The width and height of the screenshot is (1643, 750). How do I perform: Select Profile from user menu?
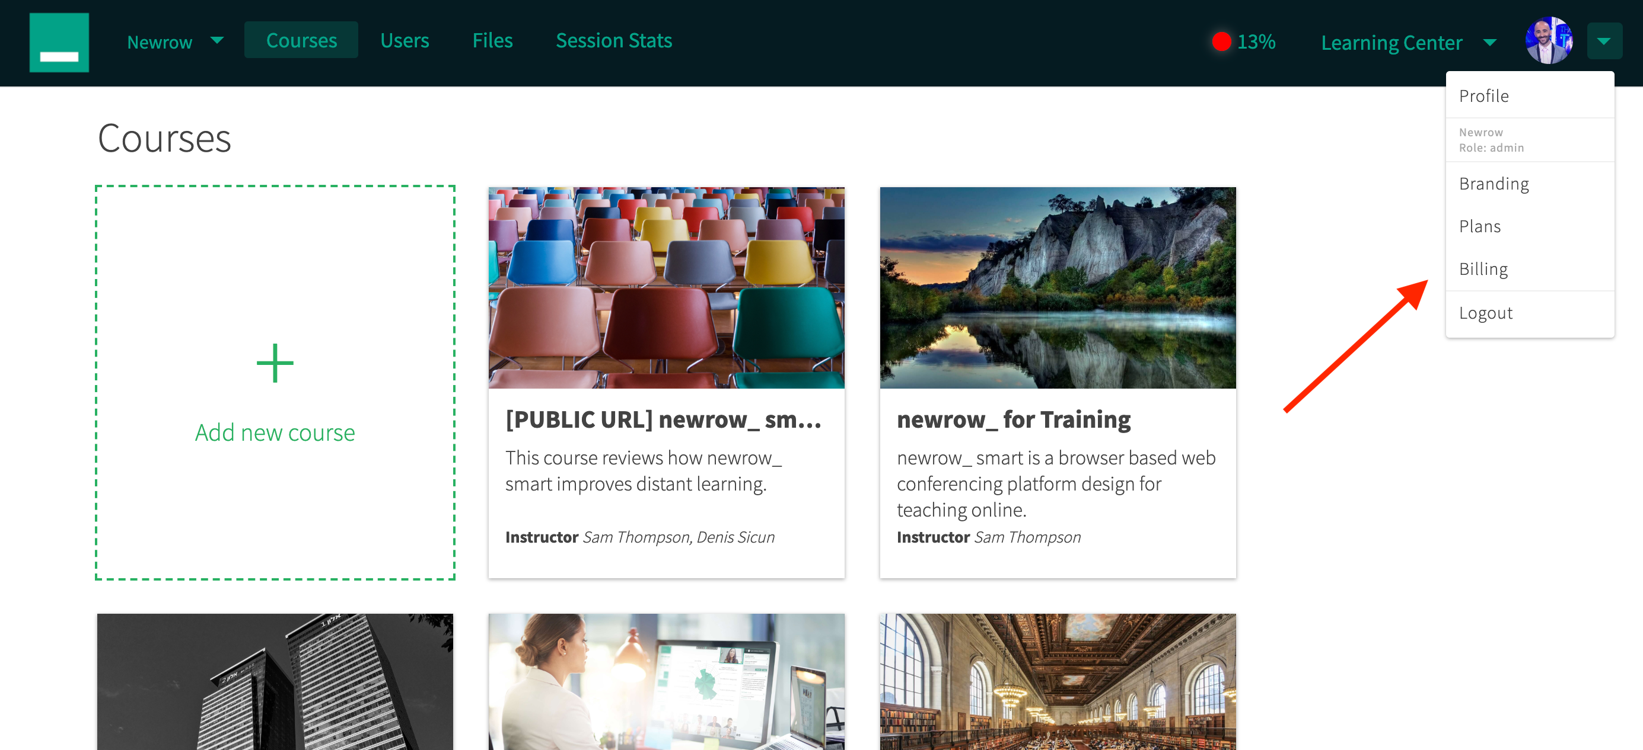point(1483,95)
